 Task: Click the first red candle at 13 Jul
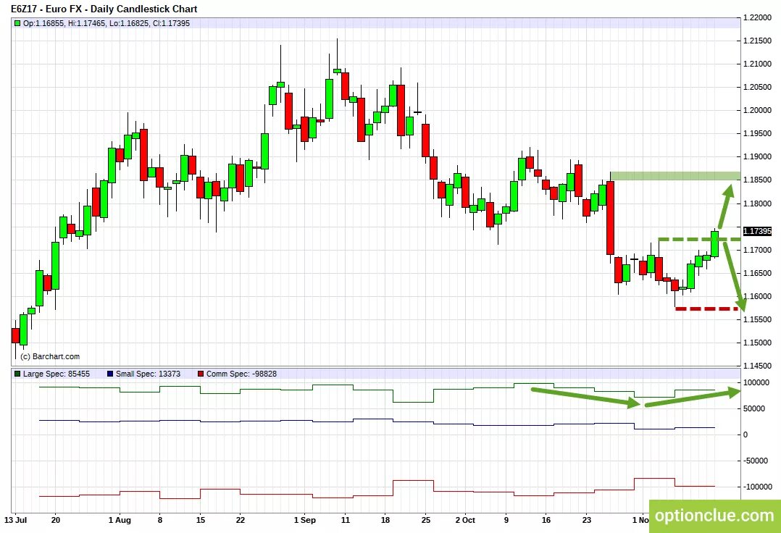[15, 335]
